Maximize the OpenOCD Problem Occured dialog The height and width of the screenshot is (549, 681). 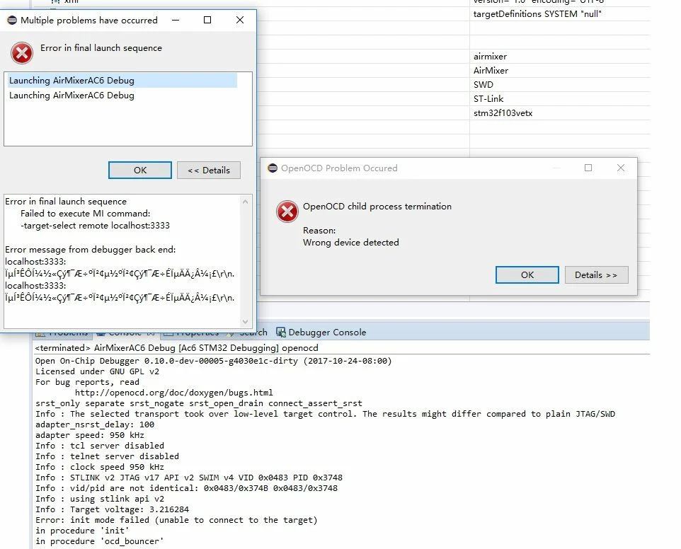(588, 168)
